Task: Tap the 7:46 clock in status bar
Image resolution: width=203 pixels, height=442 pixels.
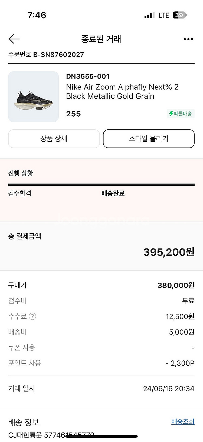Action: point(37,15)
